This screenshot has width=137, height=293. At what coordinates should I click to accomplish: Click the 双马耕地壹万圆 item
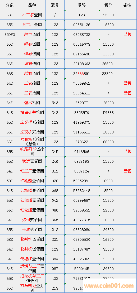[x=32, y=288]
